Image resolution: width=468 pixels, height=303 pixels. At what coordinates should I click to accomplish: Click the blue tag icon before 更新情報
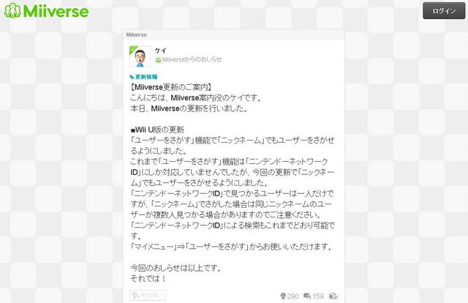point(132,77)
